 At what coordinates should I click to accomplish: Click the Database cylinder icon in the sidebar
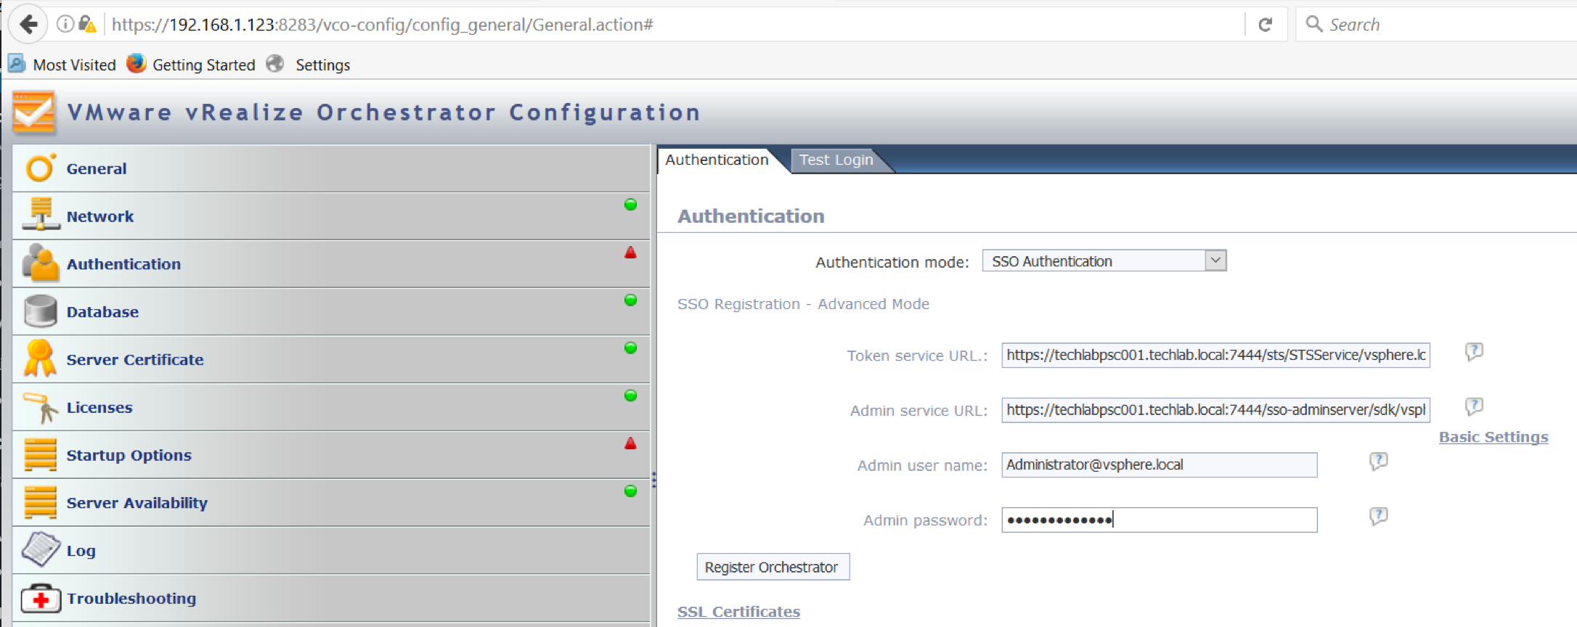[40, 311]
